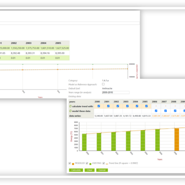
Task: Click the 2005 header in the back window table
Action: tap(58, 43)
